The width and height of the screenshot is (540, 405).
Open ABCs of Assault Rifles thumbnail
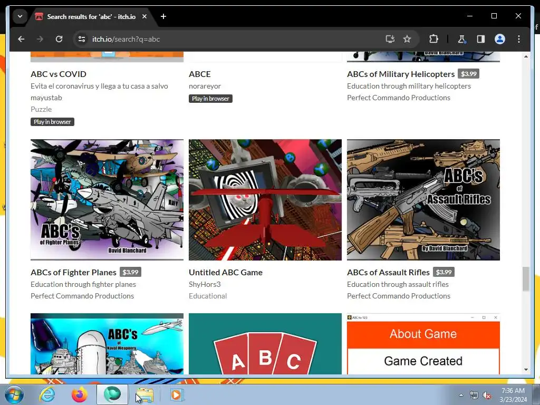[423, 200]
